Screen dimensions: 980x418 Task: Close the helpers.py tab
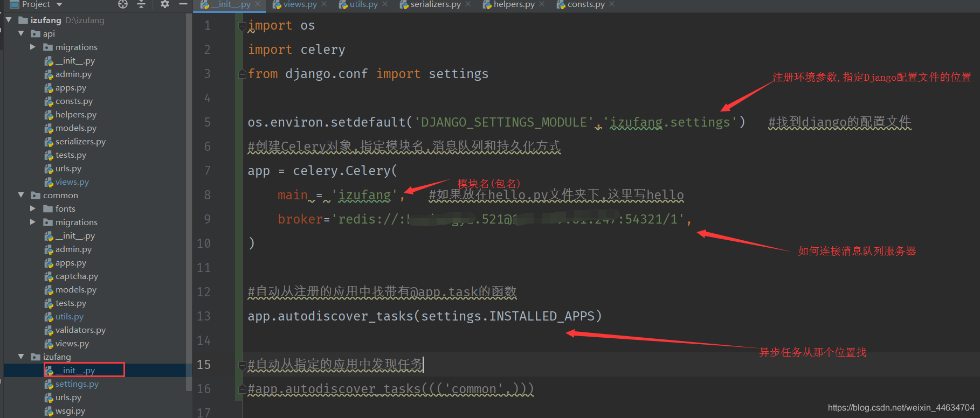pos(542,4)
